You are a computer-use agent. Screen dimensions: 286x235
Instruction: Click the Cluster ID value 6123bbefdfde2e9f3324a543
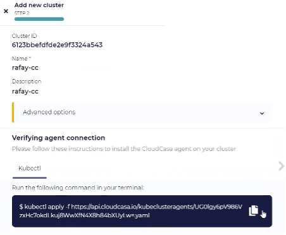57,45
